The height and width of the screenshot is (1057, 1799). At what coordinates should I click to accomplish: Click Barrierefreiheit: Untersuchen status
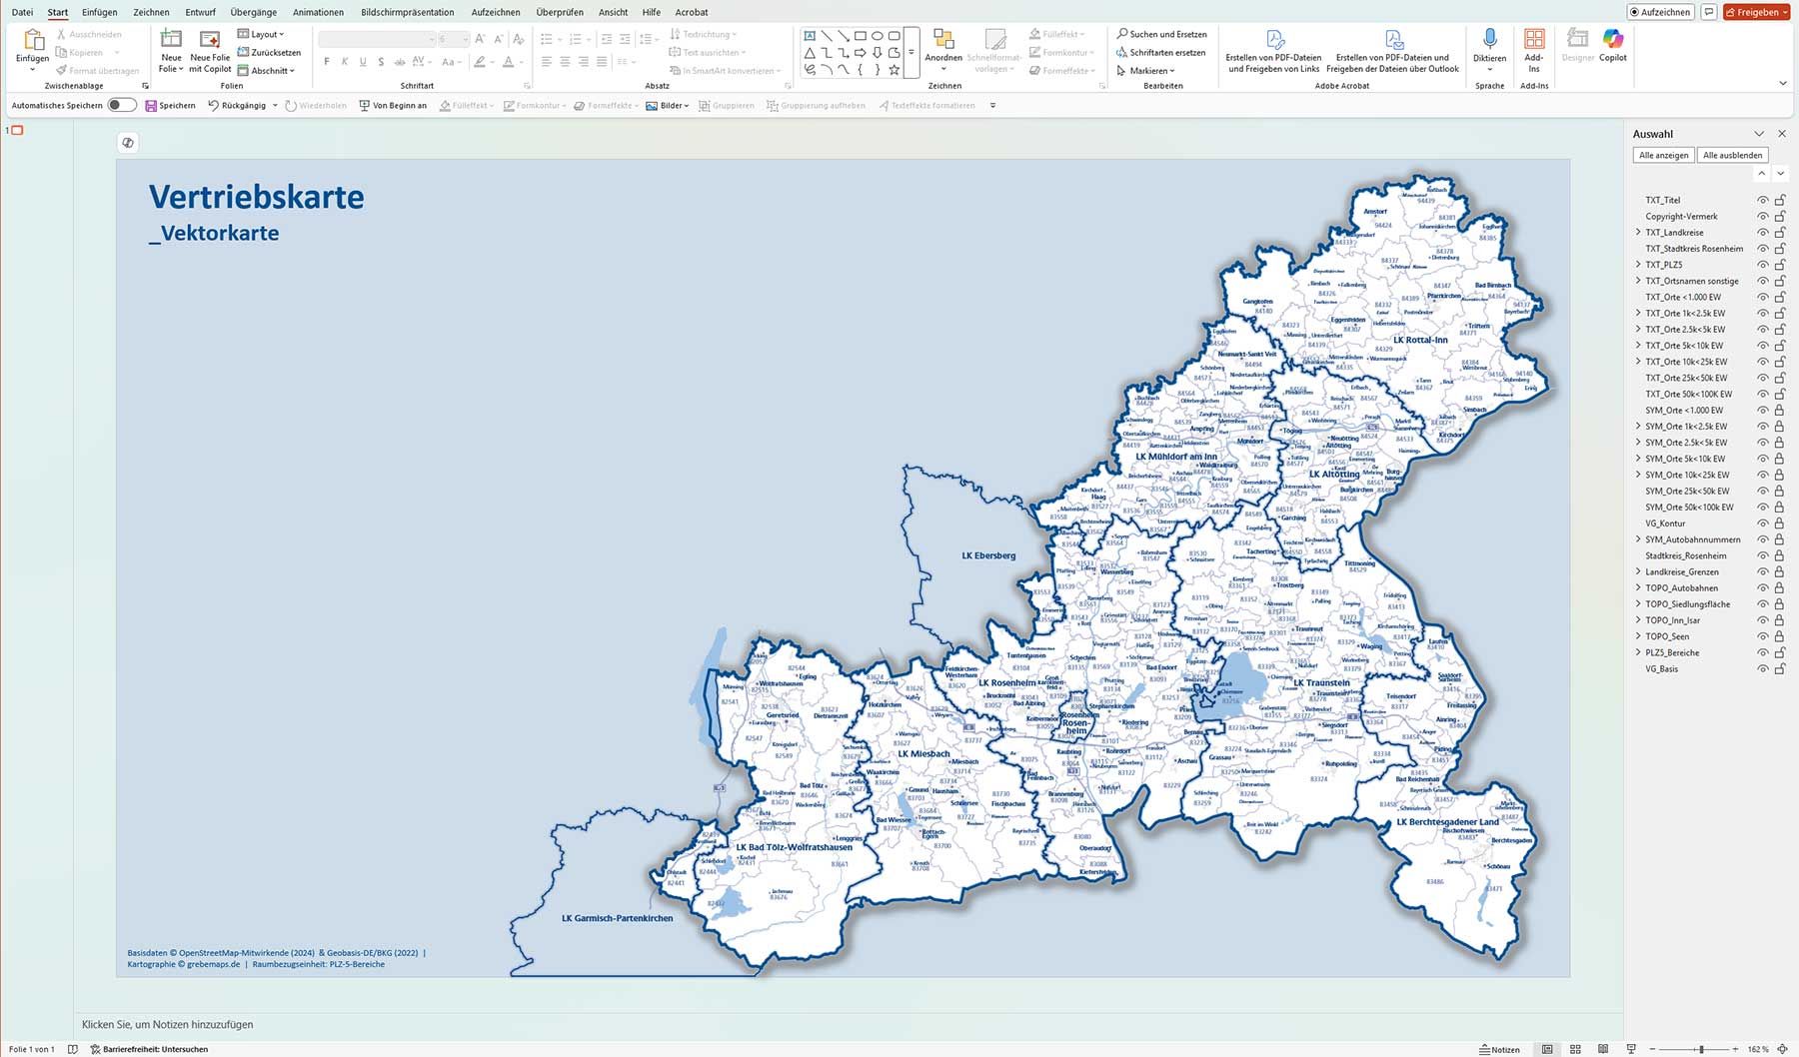click(x=150, y=1049)
